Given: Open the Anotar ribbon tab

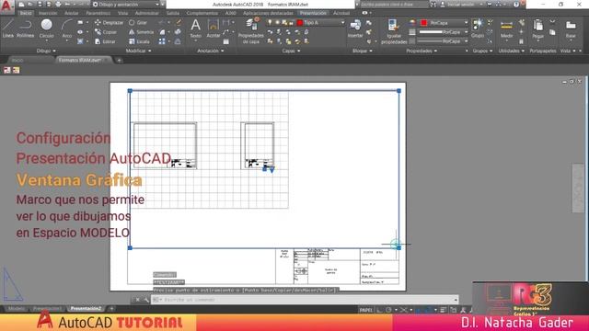Looking at the screenshot, I should (x=72, y=13).
